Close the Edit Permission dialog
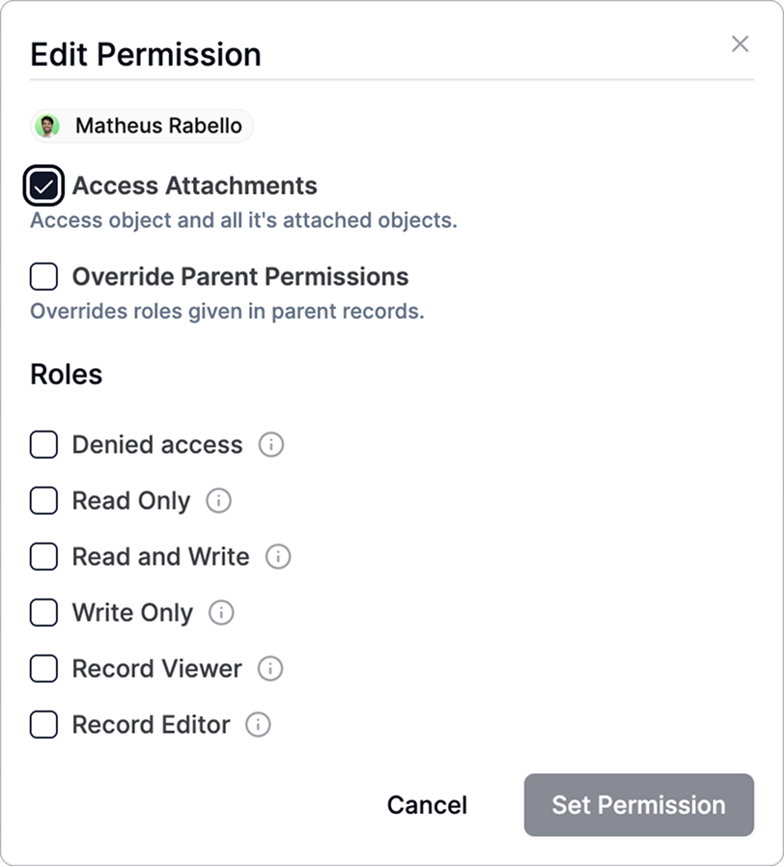The width and height of the screenshot is (784, 867). [x=740, y=43]
